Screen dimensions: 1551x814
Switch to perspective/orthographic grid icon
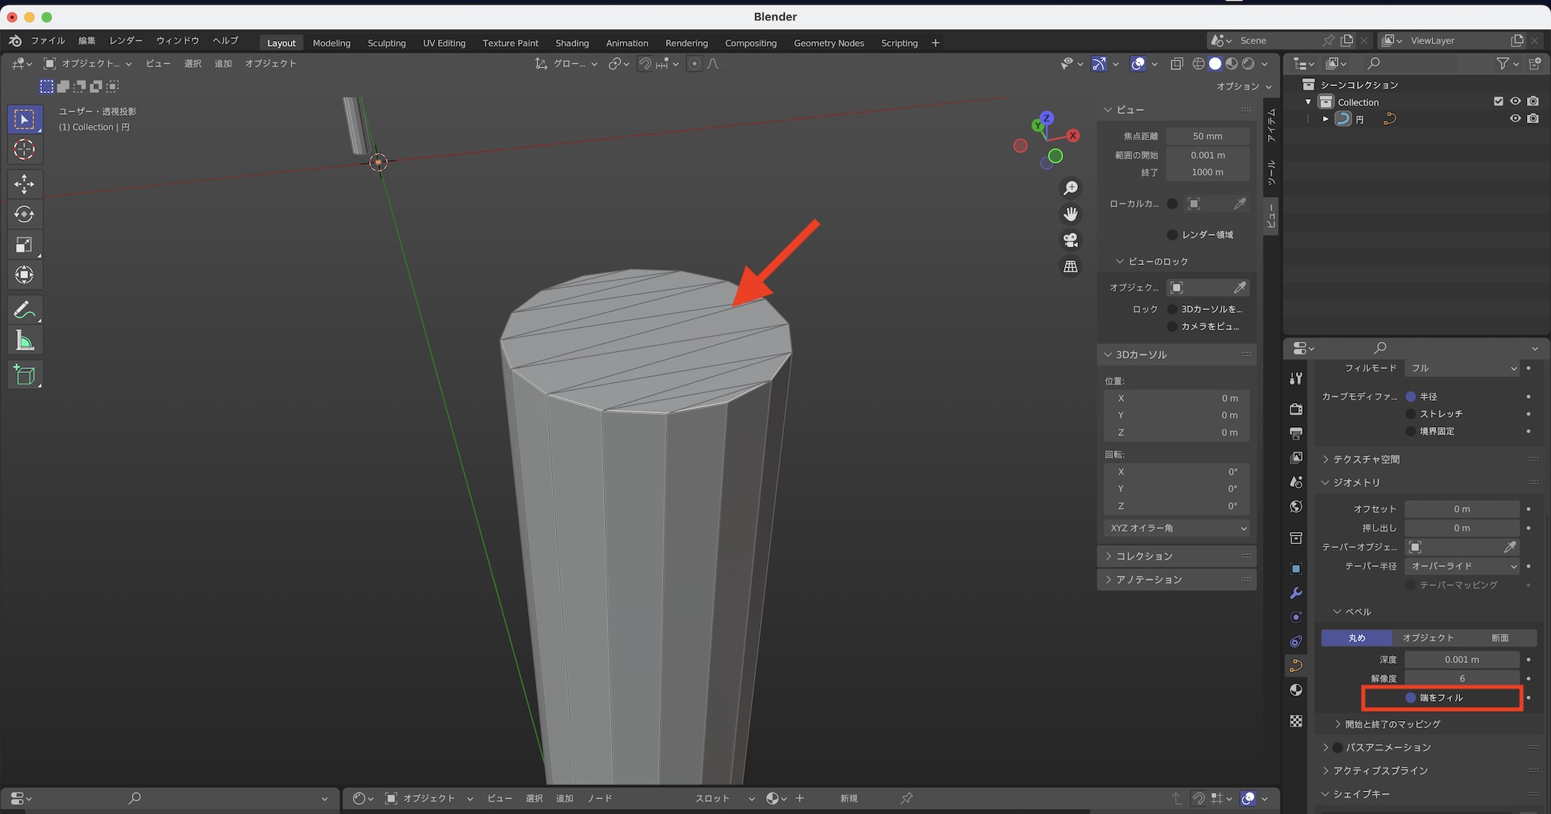pos(1070,267)
